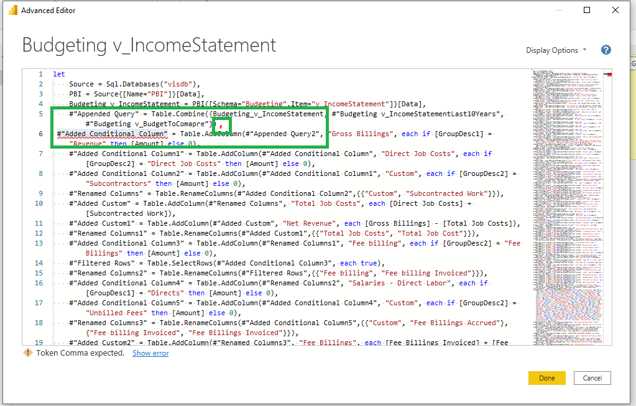Open the Display Options dropdown
The height and width of the screenshot is (406, 636).
coord(556,50)
